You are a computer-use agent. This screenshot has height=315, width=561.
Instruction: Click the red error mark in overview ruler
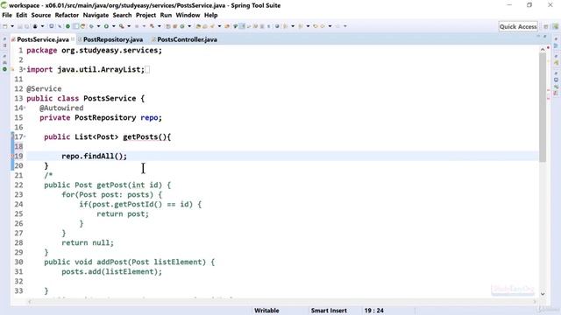pos(549,47)
